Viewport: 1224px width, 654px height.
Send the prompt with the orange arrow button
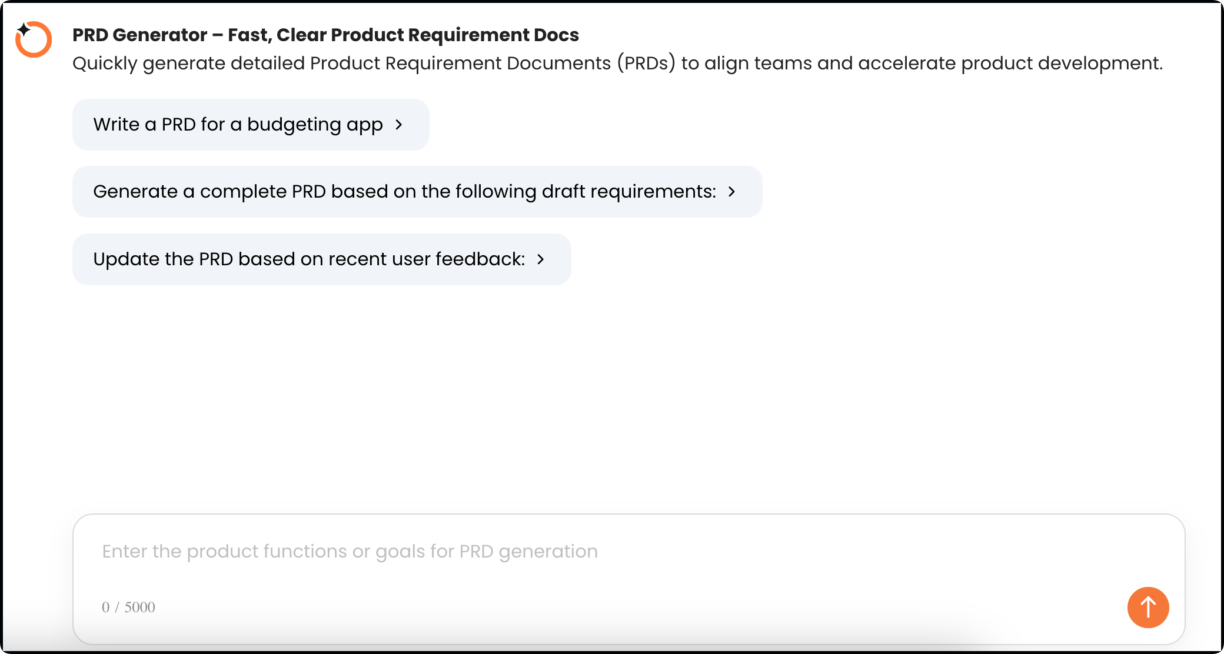(x=1148, y=607)
